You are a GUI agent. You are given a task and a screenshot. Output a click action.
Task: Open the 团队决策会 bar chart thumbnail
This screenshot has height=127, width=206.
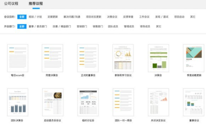(18, 102)
